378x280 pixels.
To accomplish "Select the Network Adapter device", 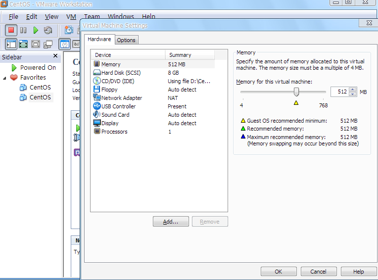I will (153, 98).
